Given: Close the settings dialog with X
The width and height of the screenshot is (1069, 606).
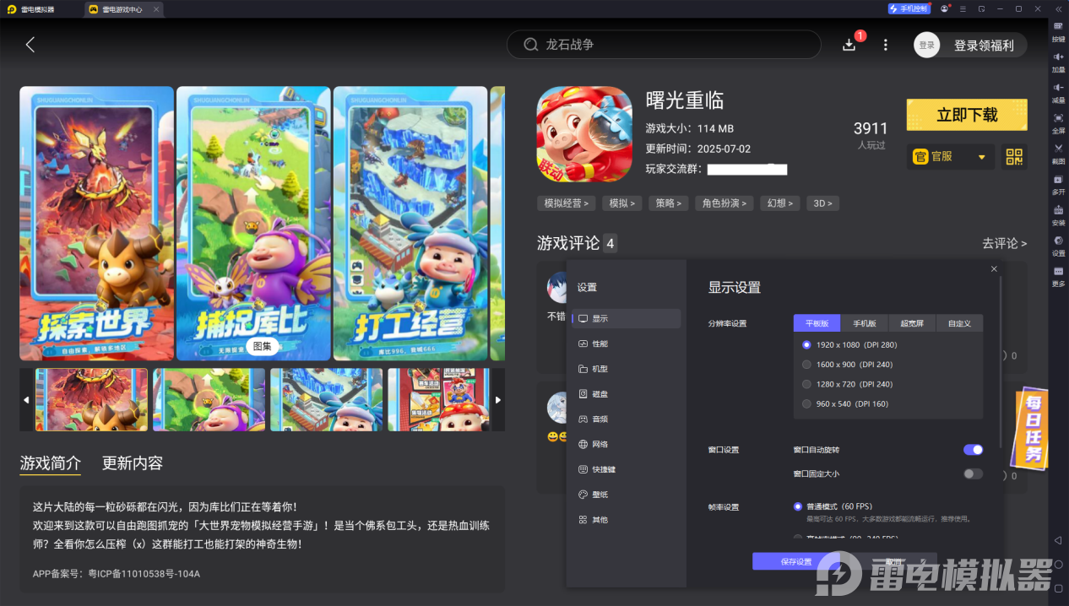Looking at the screenshot, I should point(994,269).
